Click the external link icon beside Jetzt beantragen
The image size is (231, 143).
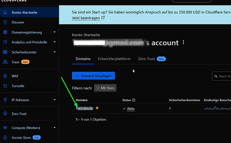pyautogui.click(x=103, y=17)
